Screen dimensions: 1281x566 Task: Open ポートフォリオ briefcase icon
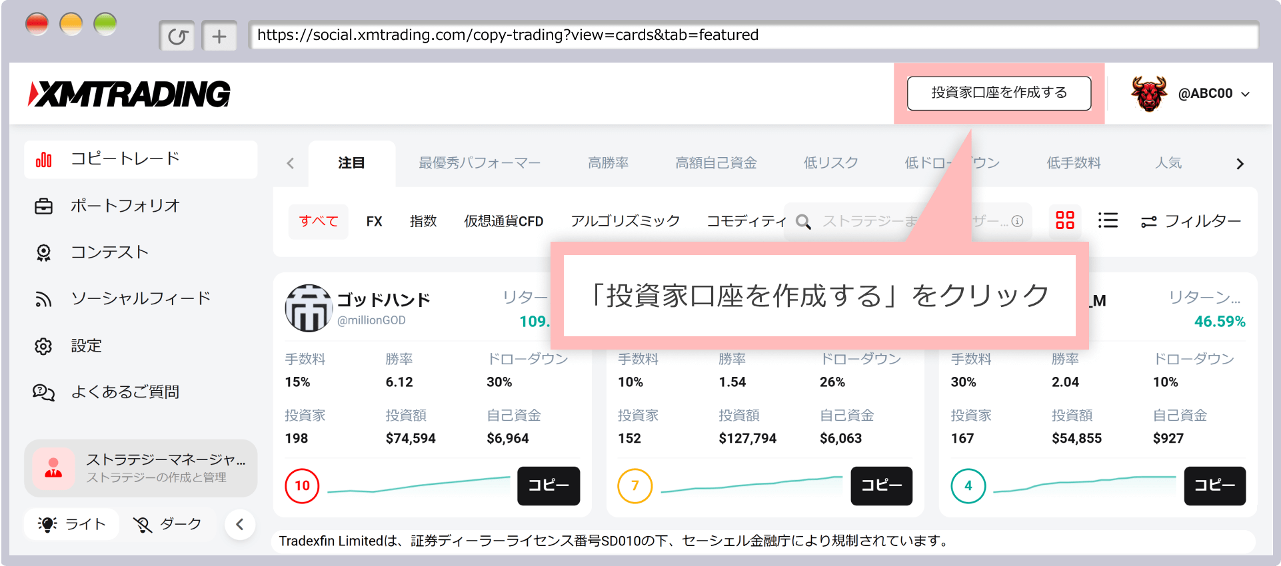pyautogui.click(x=43, y=206)
